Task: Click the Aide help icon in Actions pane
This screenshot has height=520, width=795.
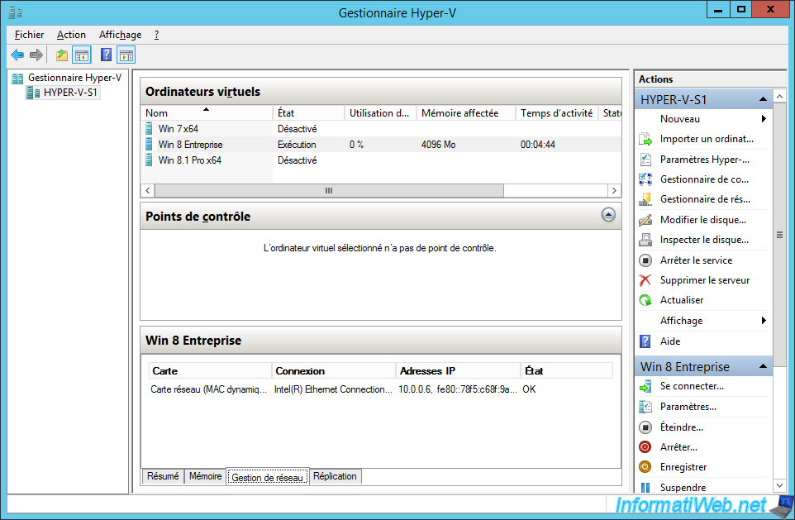Action: pyautogui.click(x=645, y=341)
